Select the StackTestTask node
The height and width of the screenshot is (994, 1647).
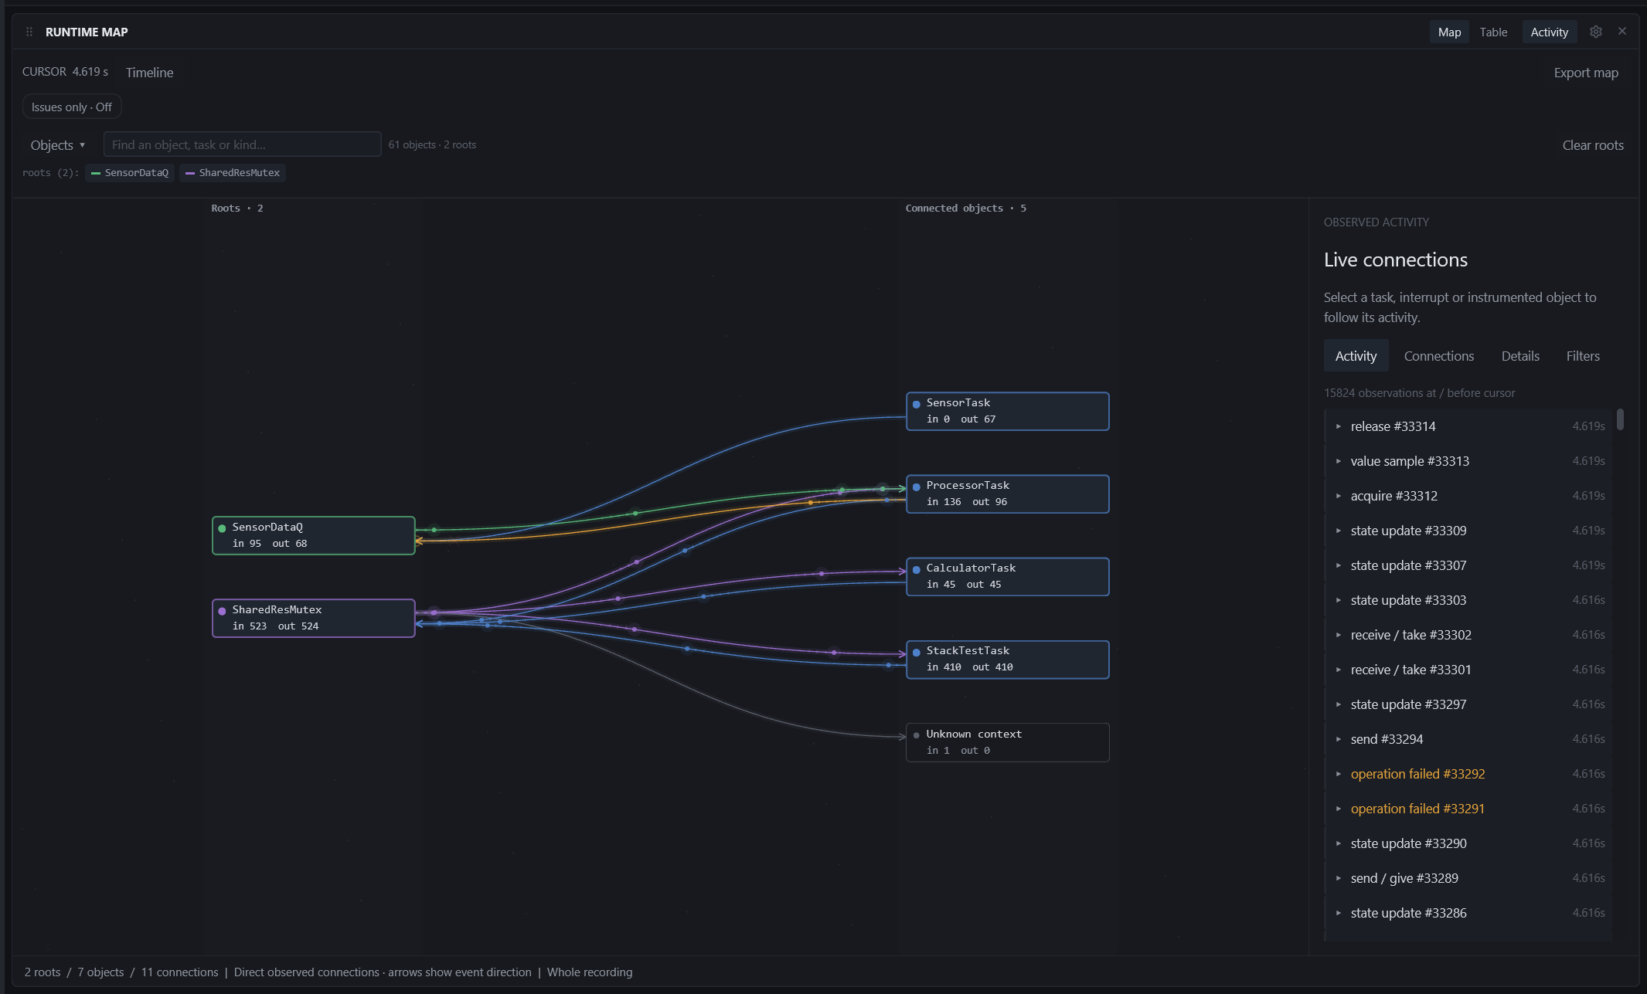point(1007,659)
